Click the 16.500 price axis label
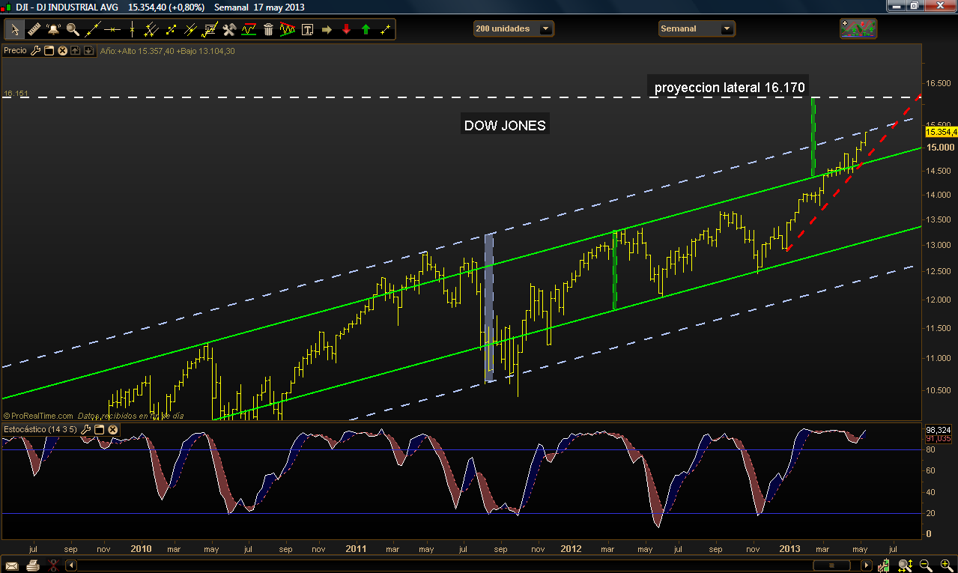This screenshot has height=573, width=958. click(x=939, y=84)
